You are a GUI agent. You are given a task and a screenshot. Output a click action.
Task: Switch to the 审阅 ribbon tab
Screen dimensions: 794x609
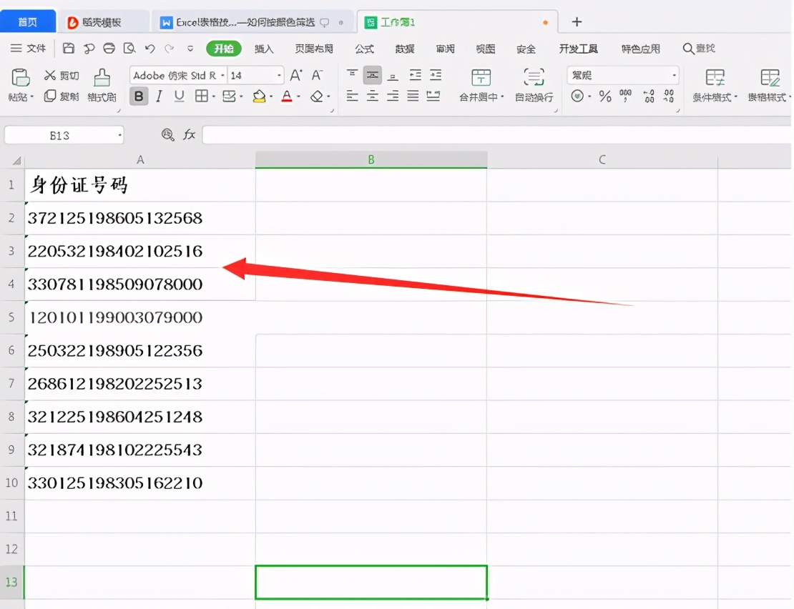(x=445, y=49)
